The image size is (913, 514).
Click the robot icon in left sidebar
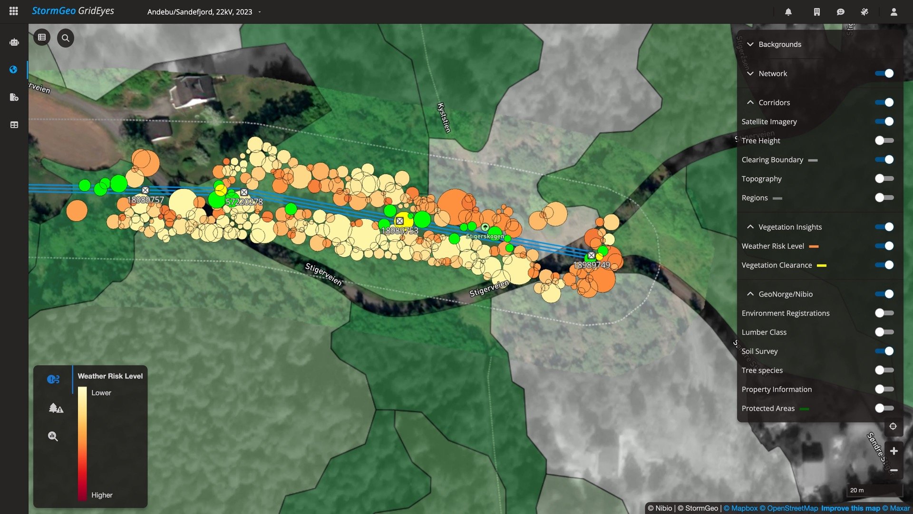click(14, 42)
